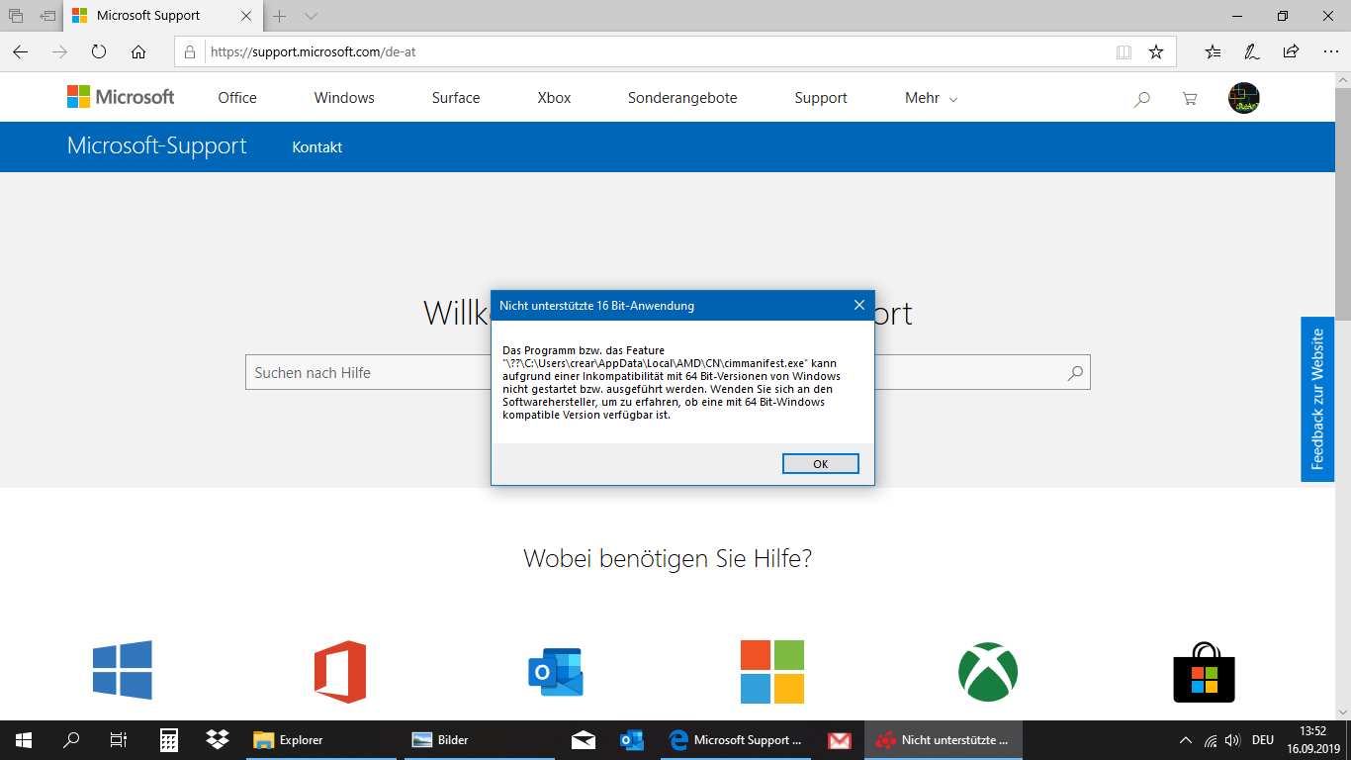Show tabs you've set aside
Image resolution: width=1351 pixels, height=760 pixels.
[16, 16]
